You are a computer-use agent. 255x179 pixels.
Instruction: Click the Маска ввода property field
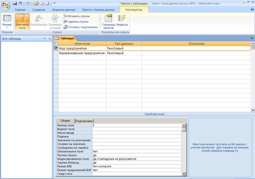[x=137, y=133]
